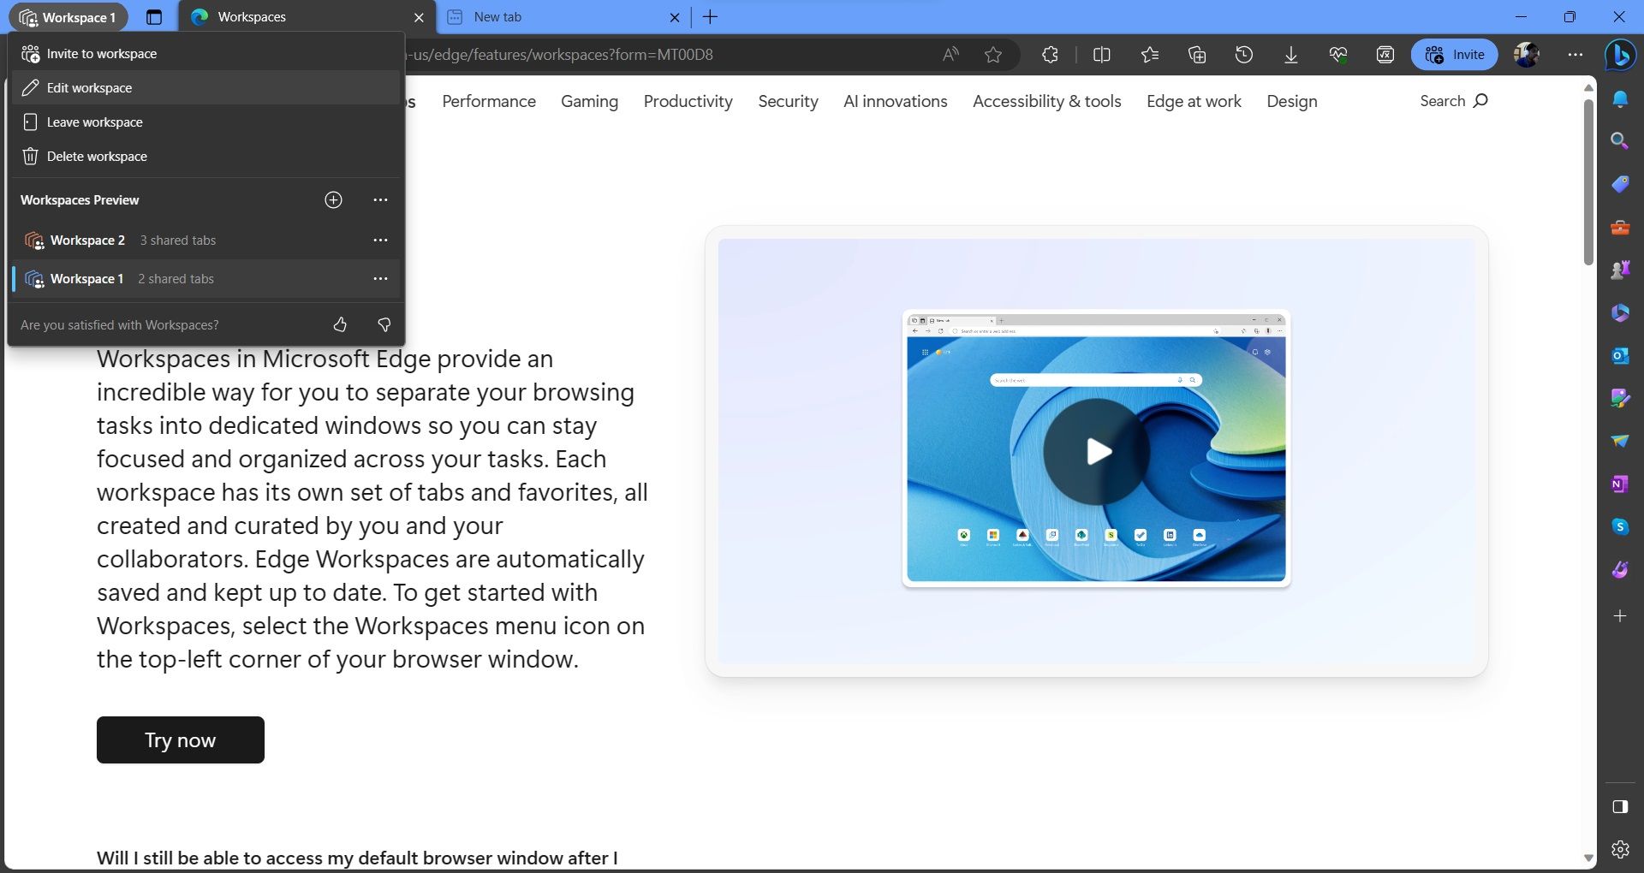
Task: Open OneNote from the sidebar
Action: coord(1619,484)
